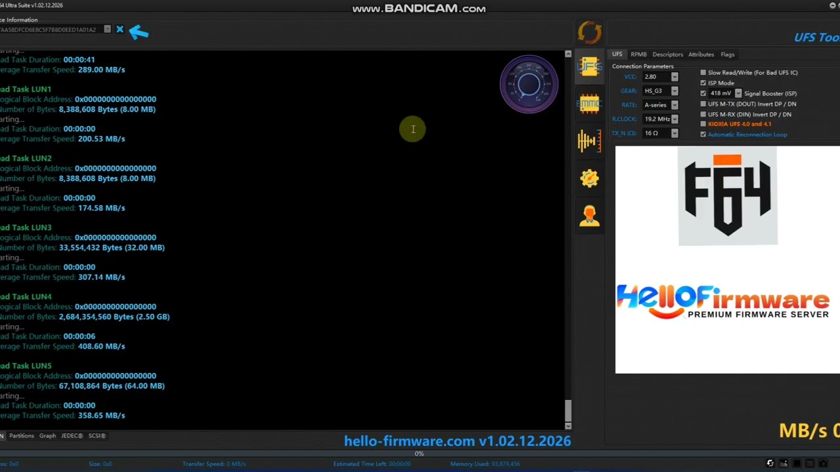The width and height of the screenshot is (840, 472).
Task: Switch to the Attributes tab
Action: pyautogui.click(x=701, y=54)
